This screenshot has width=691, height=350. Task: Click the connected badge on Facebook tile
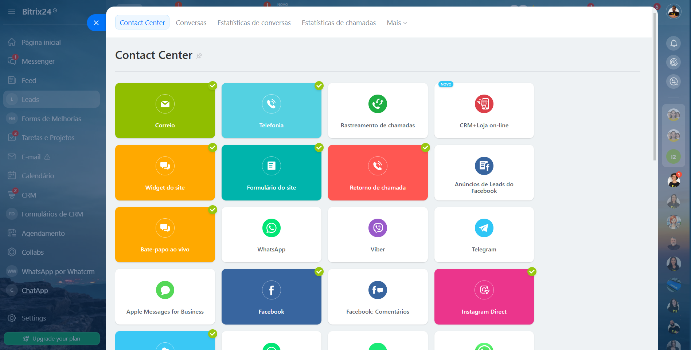click(319, 271)
